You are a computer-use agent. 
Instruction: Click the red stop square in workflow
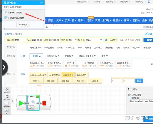coord(44,103)
